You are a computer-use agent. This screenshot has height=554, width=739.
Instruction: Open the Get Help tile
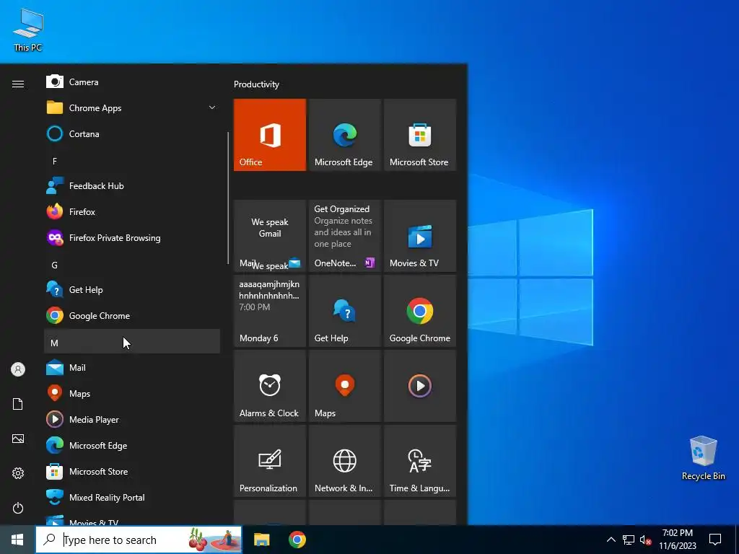[x=344, y=311]
